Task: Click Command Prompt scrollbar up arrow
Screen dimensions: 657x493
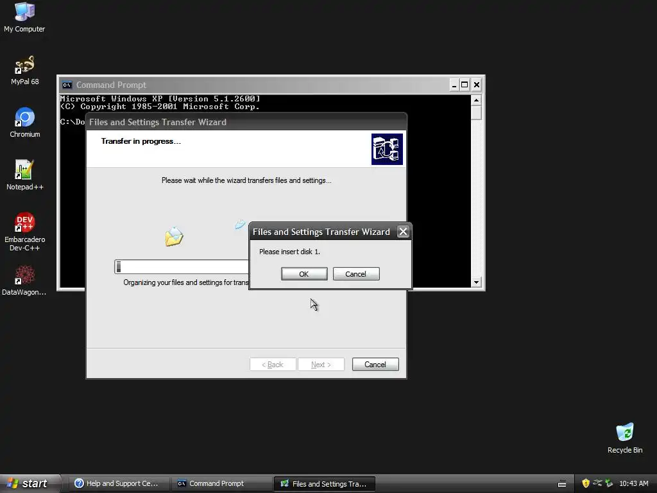Action: pos(476,100)
